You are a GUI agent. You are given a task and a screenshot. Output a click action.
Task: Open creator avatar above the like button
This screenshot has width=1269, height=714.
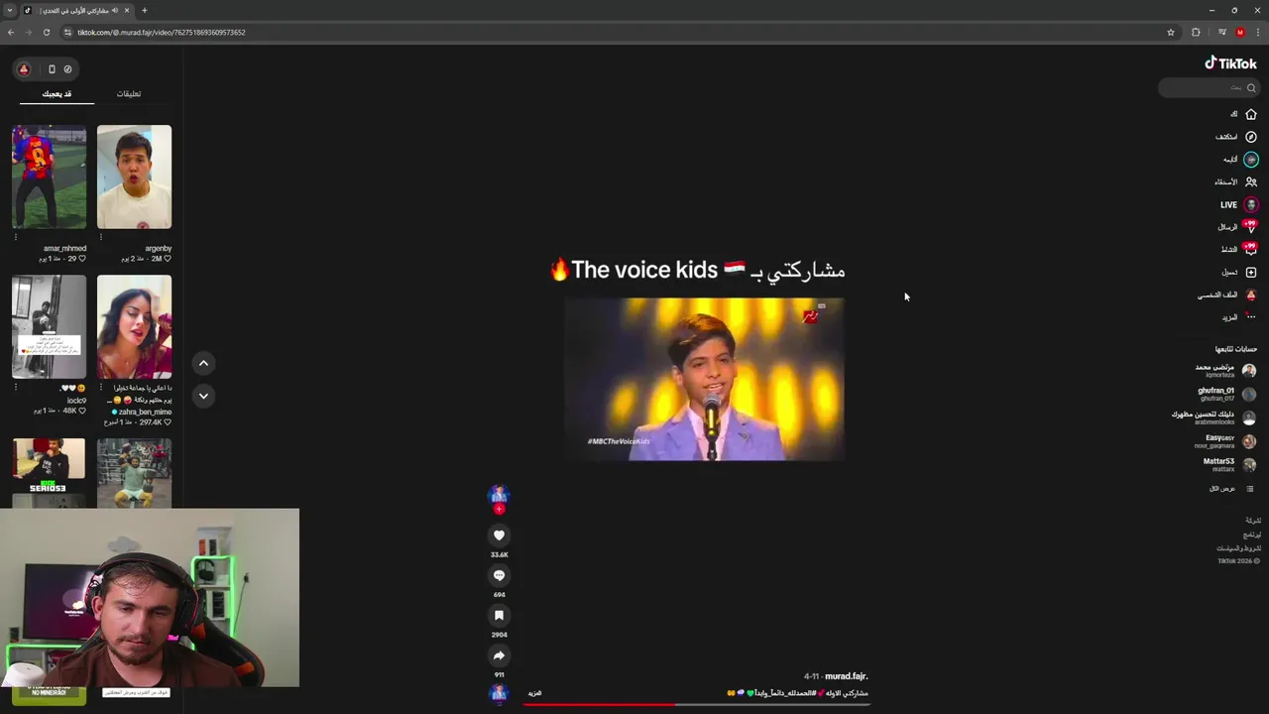[499, 495]
